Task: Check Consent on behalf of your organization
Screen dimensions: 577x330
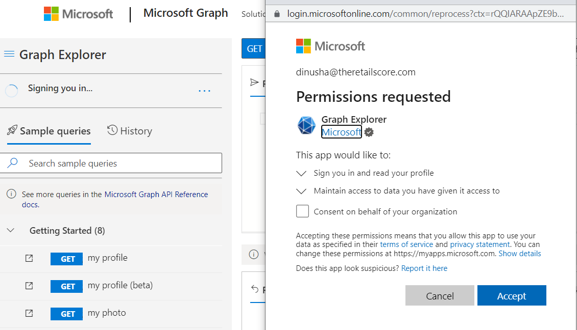Action: click(302, 211)
